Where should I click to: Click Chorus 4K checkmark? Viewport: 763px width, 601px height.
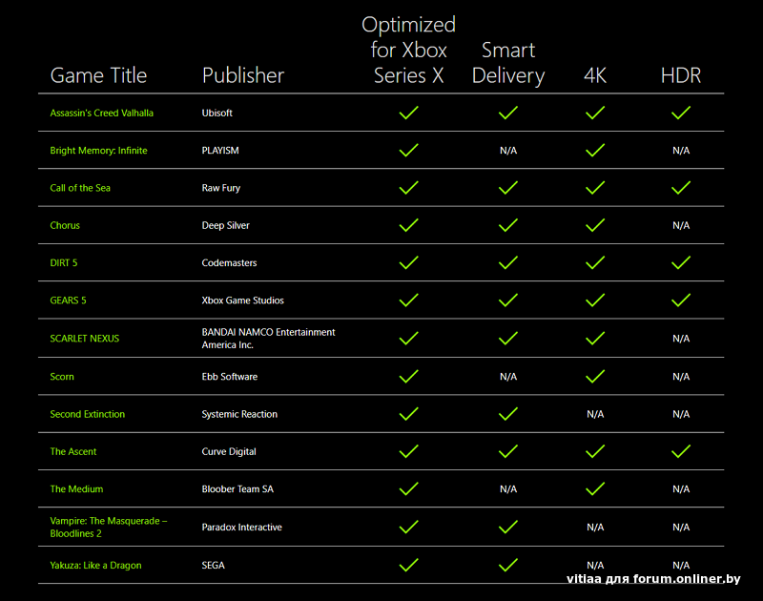coord(595,225)
